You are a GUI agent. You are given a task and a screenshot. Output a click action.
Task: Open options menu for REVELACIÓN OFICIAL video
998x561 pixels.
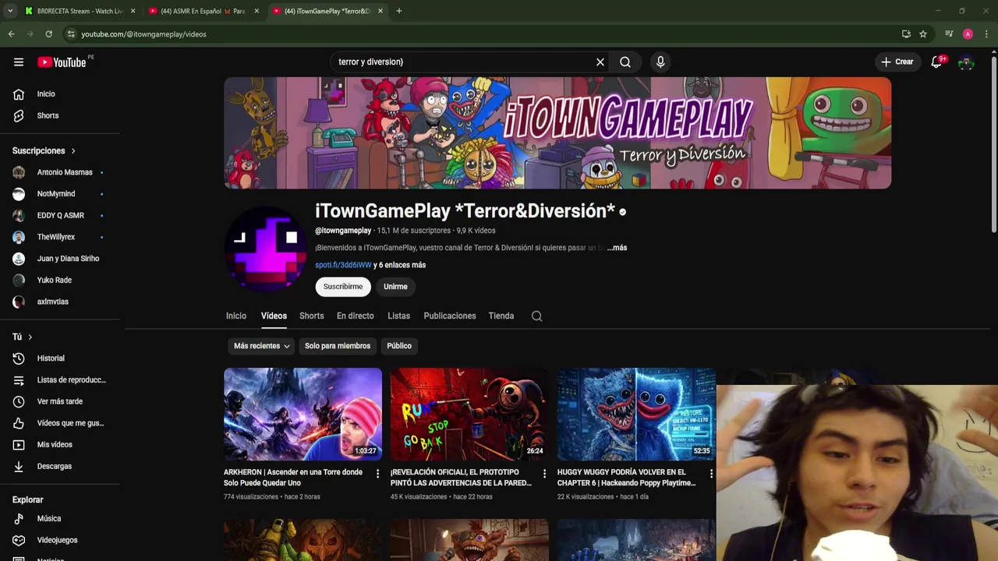(545, 474)
